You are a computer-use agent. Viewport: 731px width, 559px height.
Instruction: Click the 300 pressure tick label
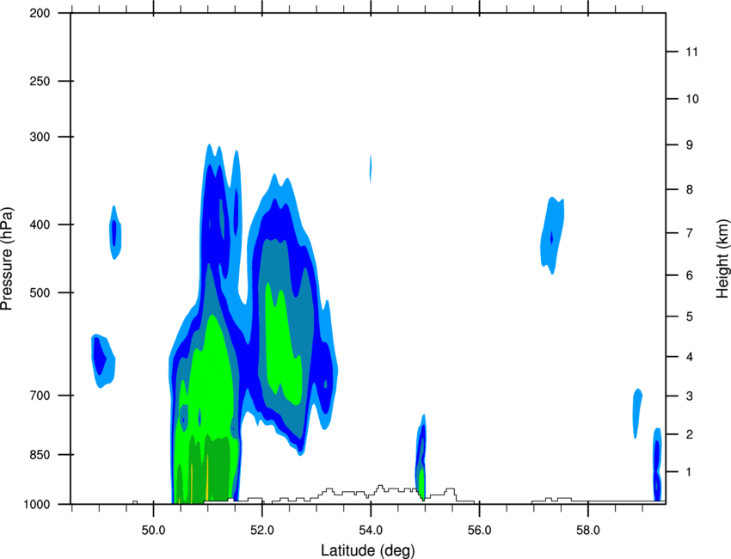tap(40, 137)
